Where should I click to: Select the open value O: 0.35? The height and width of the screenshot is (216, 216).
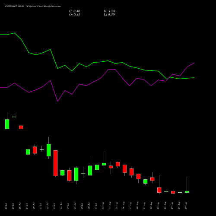pyautogui.click(x=75, y=15)
